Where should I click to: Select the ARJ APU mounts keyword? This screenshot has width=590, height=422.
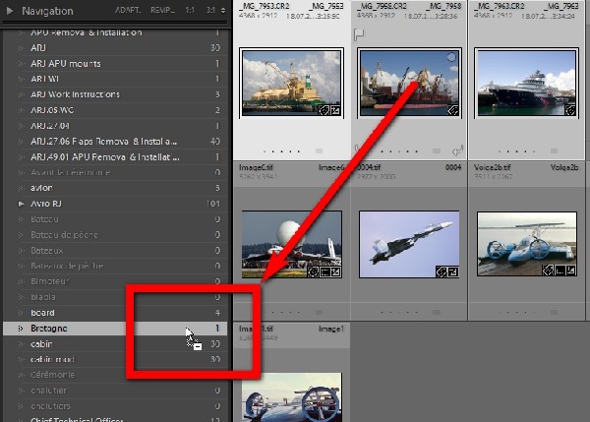(x=66, y=64)
